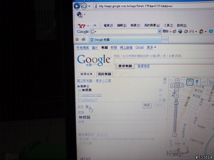Click the green swirl icon in Google toolbar

(186, 32)
